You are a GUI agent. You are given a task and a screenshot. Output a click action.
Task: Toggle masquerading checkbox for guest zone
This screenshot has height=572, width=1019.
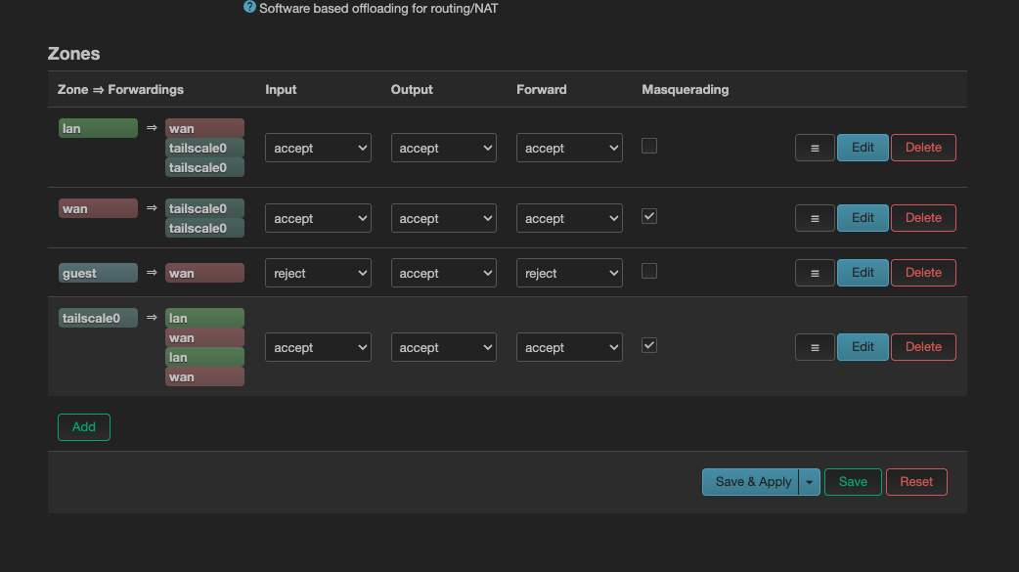click(x=649, y=272)
